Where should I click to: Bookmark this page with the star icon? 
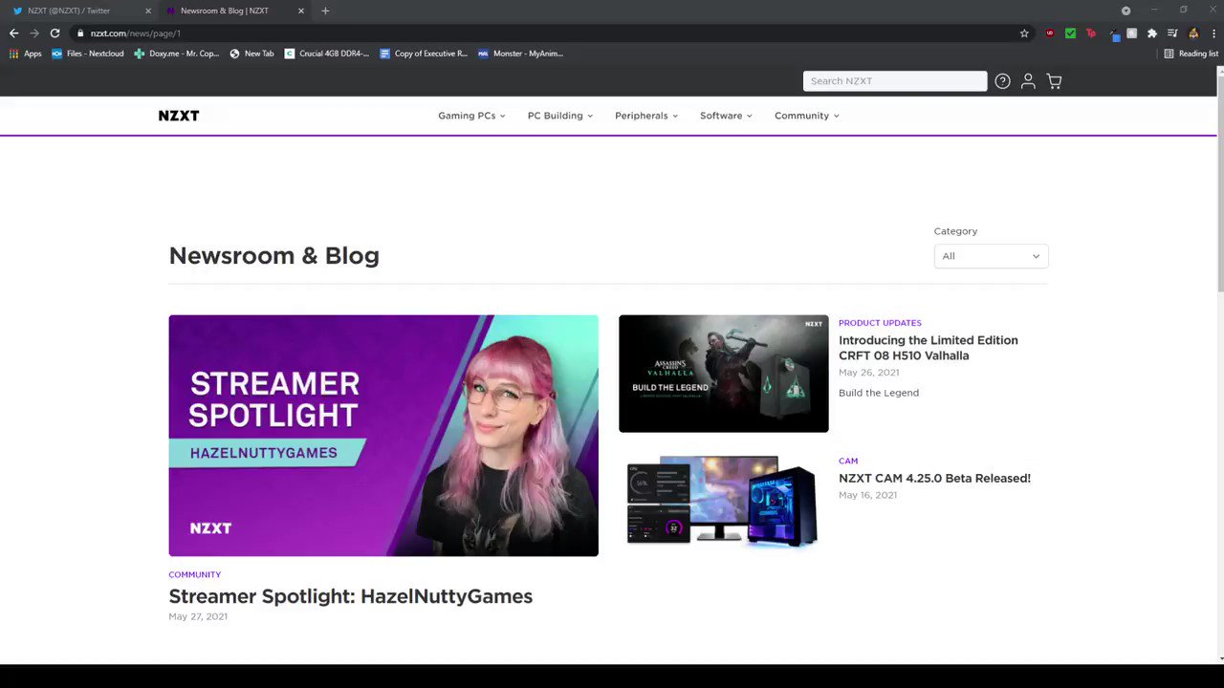1024,33
